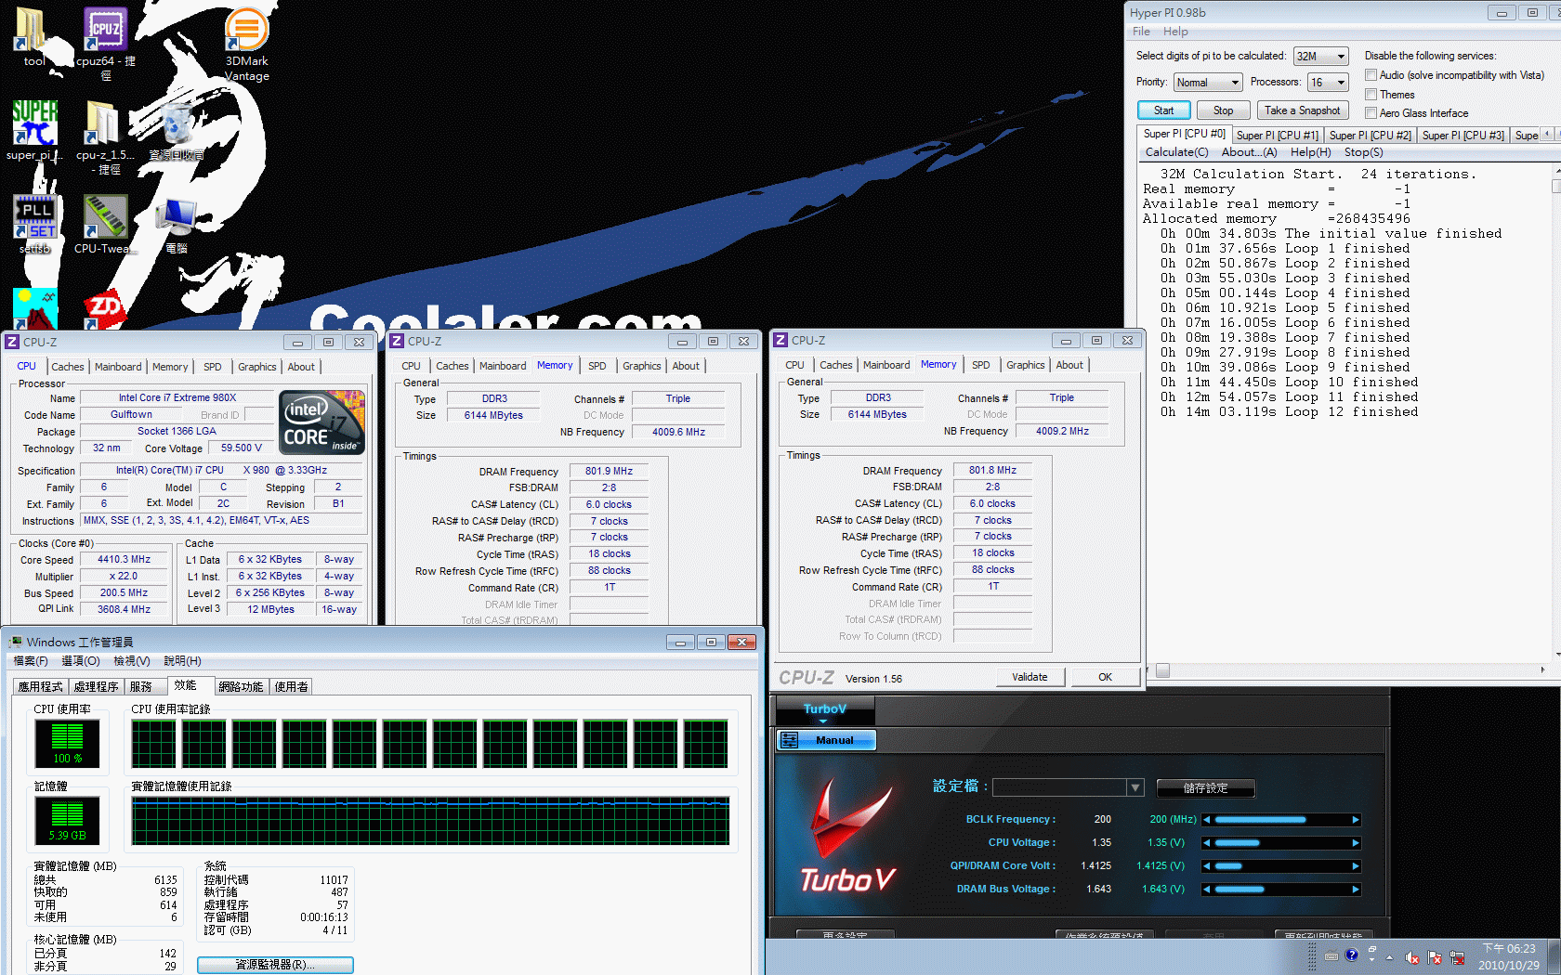Open 資源監視器(R) in Task Manager
The height and width of the screenshot is (975, 1561).
[x=275, y=965]
